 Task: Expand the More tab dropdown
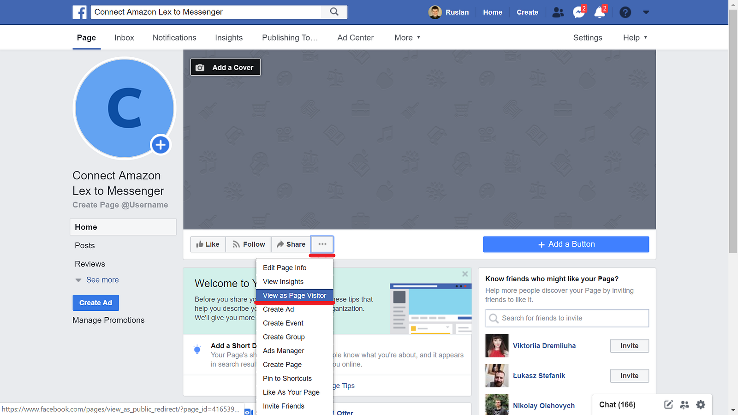407,38
